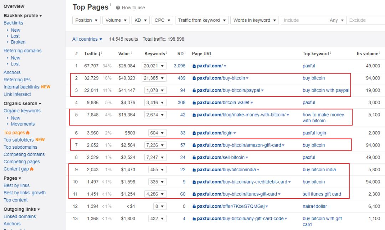Open Competing pages in the sidebar
This screenshot has height=230, width=385.
click(x=22, y=162)
